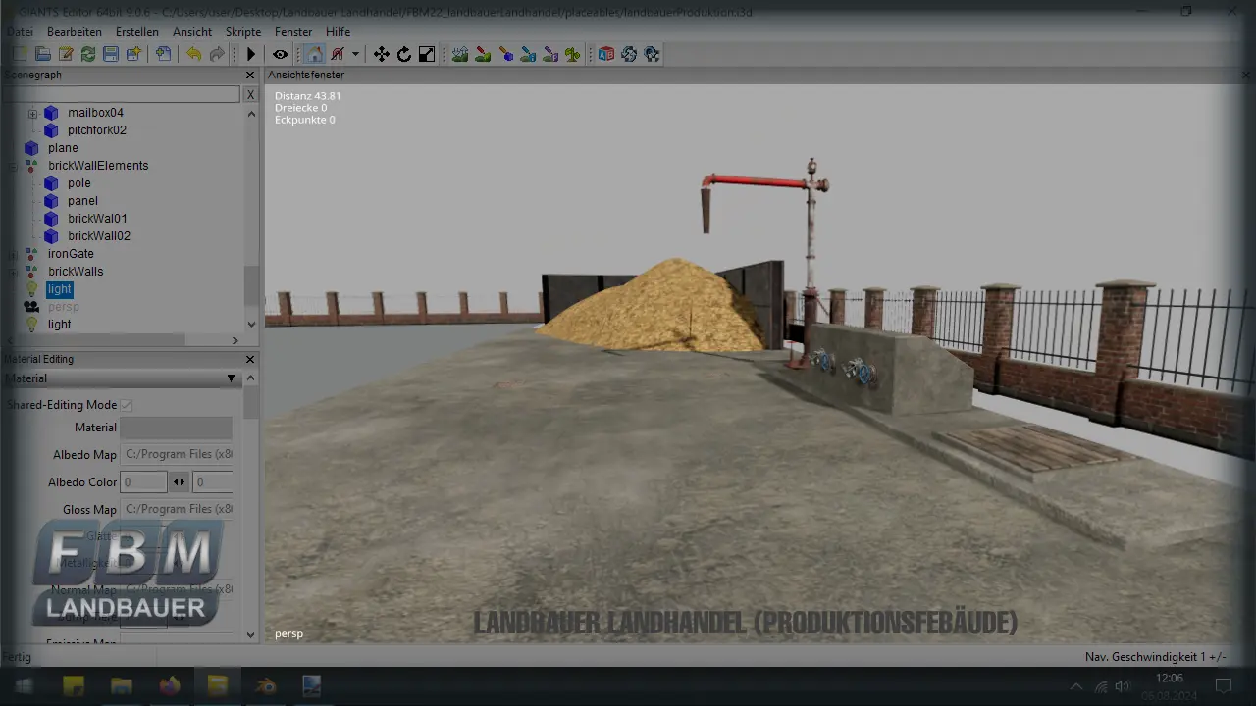Click the scenegraph scroll-down arrow

251,325
